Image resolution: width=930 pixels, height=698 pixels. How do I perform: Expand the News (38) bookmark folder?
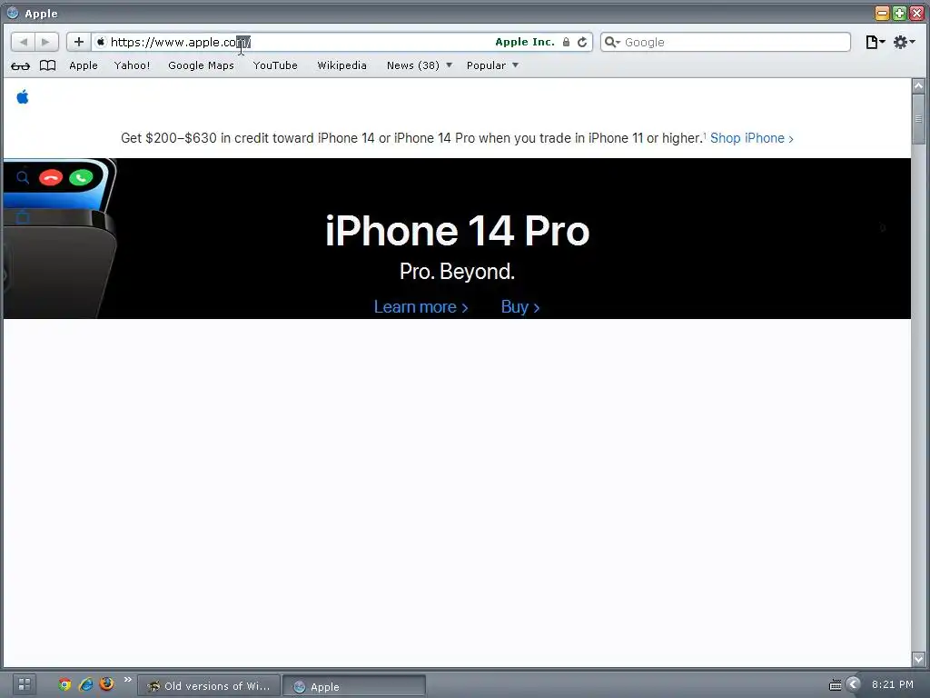(x=420, y=65)
